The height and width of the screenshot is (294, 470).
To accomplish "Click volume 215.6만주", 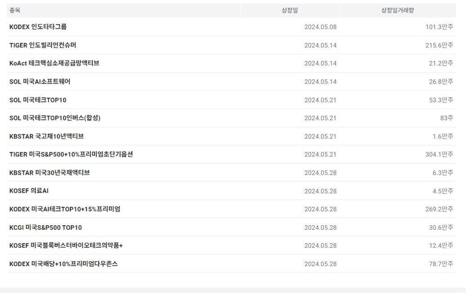I will (439, 45).
